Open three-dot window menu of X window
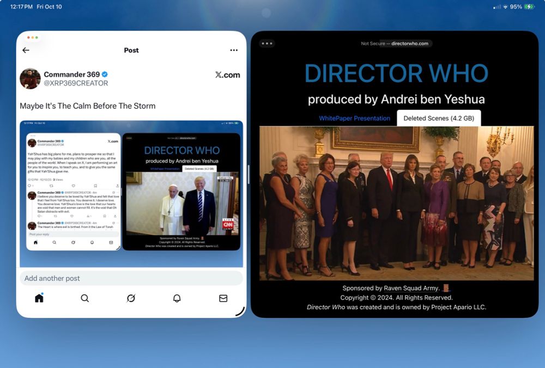Screen dimensions: 545x368 (32, 38)
